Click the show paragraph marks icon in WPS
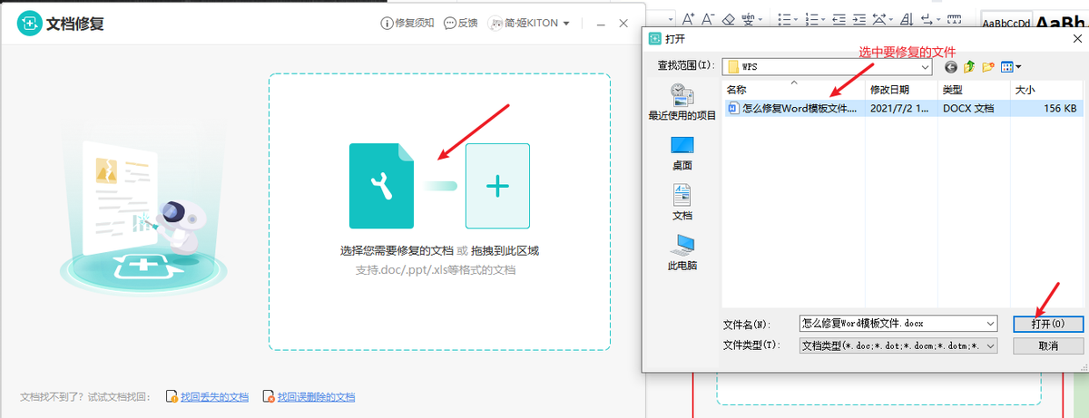Image resolution: width=1089 pixels, height=418 pixels. [927, 18]
